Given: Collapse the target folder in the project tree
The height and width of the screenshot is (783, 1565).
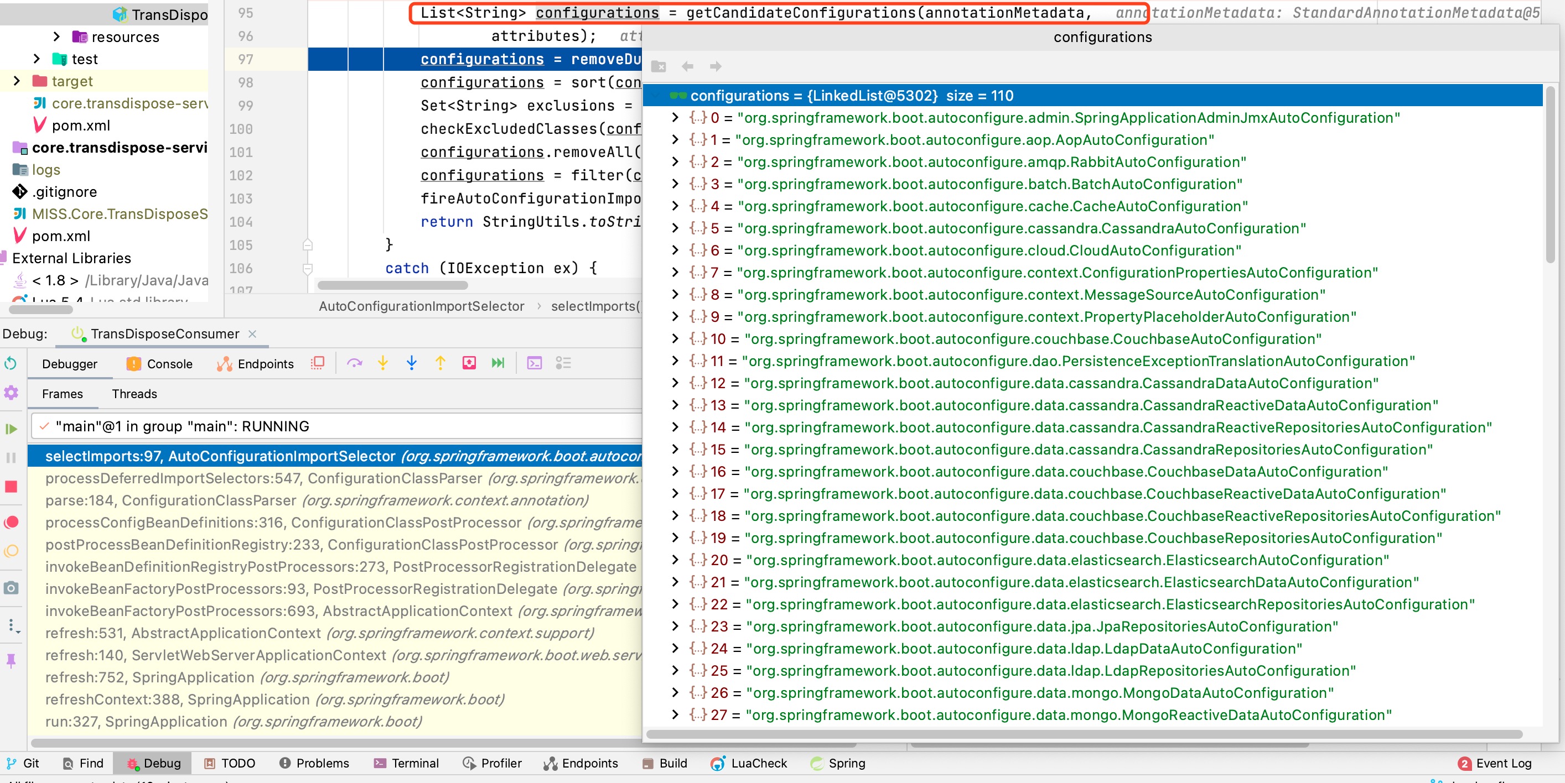Looking at the screenshot, I should (x=17, y=81).
